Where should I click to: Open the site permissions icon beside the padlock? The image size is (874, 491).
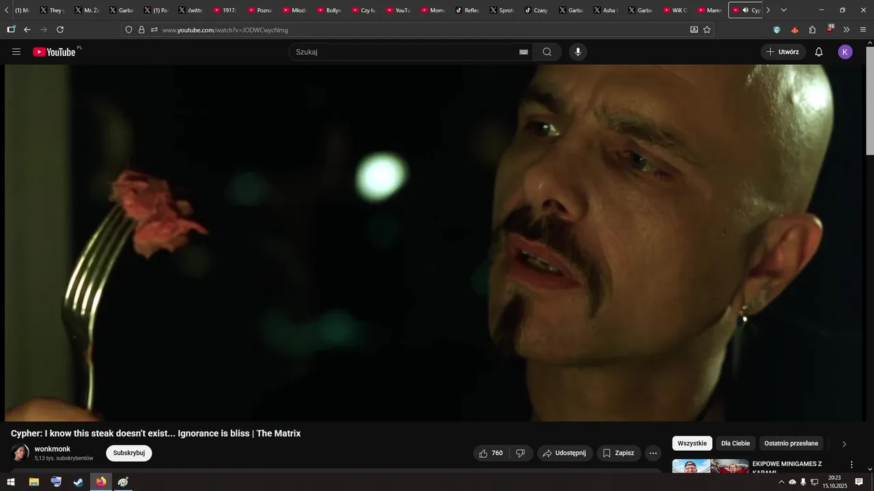(x=154, y=30)
